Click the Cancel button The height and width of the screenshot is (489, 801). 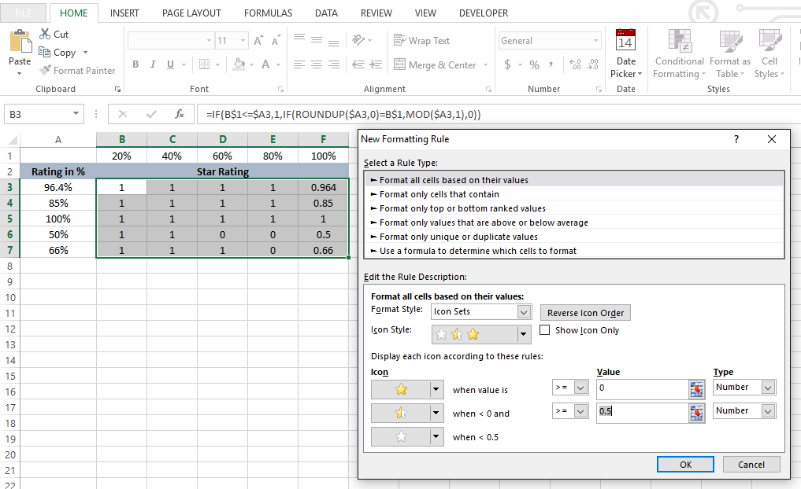point(751,465)
